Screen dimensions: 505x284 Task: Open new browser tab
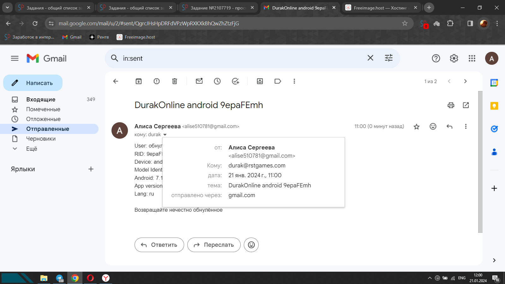pyautogui.click(x=429, y=8)
